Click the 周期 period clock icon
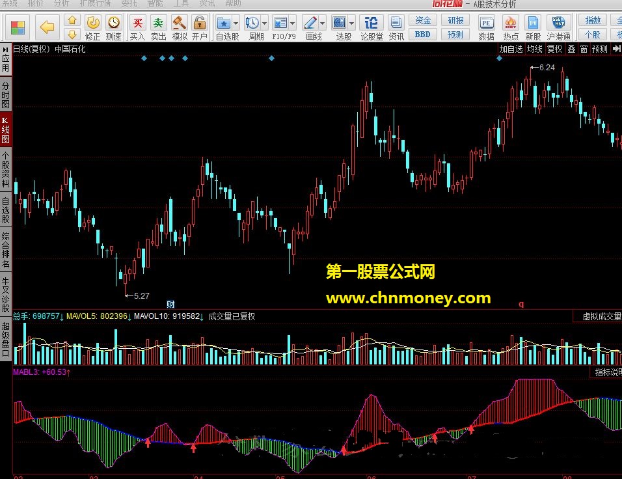The height and width of the screenshot is (479, 622). click(252, 23)
